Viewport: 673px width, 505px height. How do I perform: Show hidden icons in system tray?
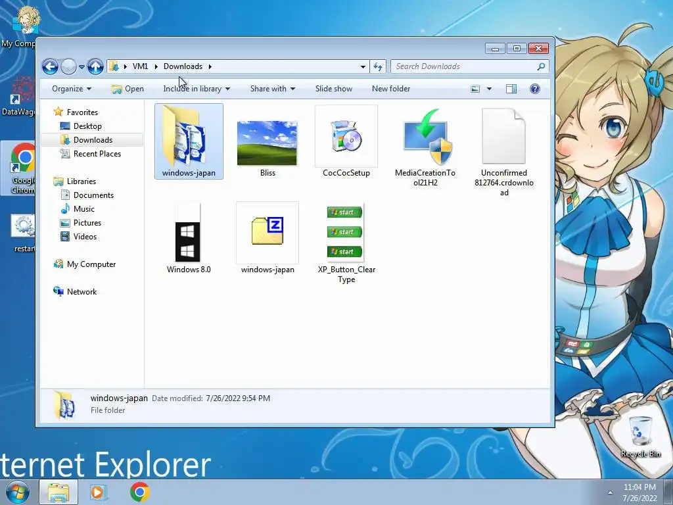pyautogui.click(x=610, y=493)
